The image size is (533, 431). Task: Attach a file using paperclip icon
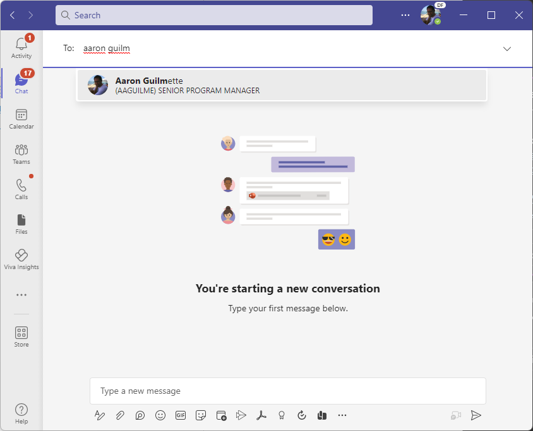[119, 415]
